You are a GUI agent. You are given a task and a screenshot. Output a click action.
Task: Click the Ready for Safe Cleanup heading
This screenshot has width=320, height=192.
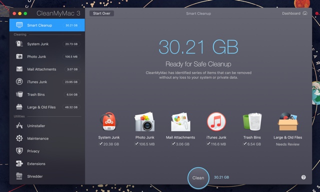(198, 64)
